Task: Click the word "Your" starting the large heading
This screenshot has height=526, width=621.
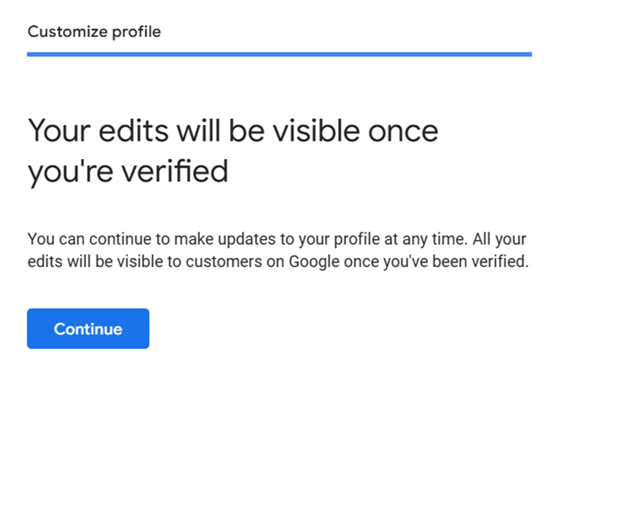Action: pos(54,131)
